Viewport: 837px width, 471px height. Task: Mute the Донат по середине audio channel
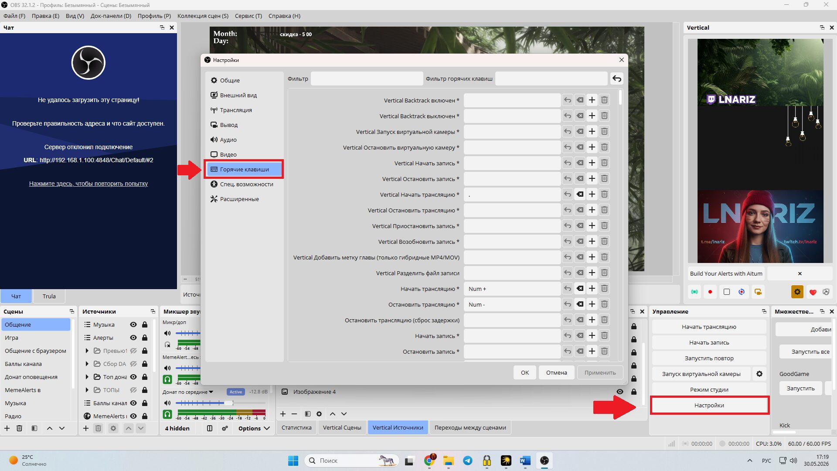[167, 403]
